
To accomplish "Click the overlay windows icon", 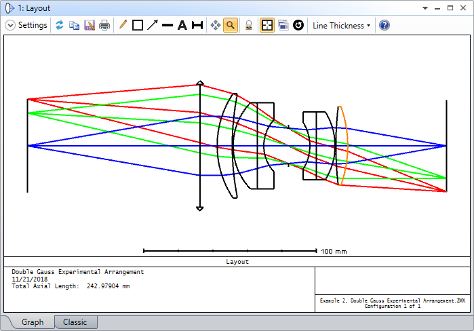I will pyautogui.click(x=283, y=25).
